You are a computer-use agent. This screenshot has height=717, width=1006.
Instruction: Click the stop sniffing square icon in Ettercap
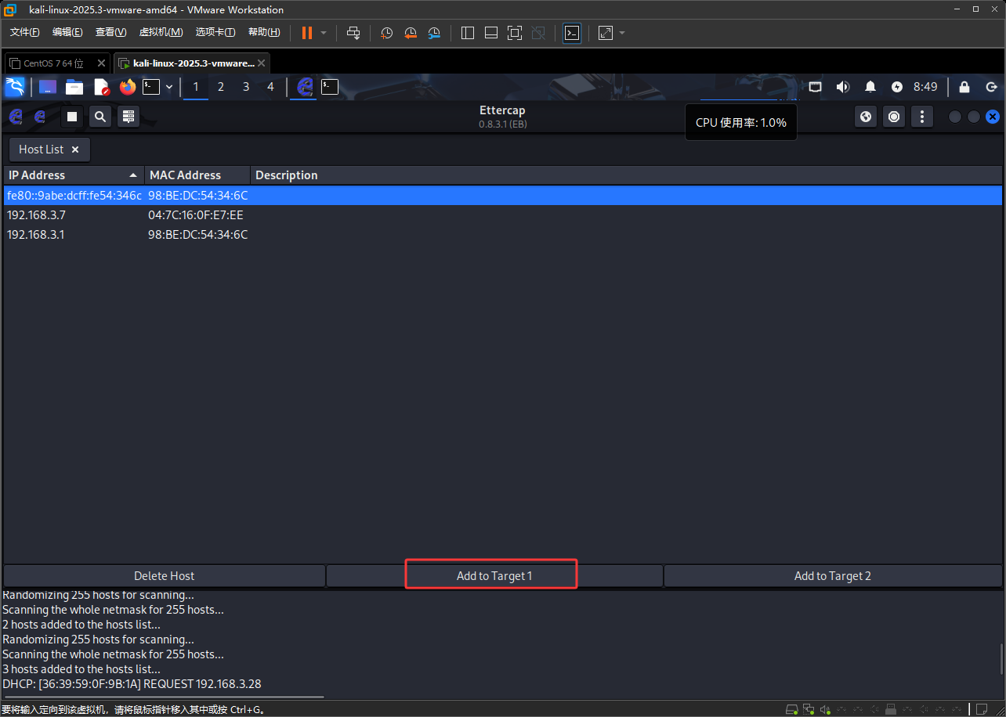tap(72, 117)
